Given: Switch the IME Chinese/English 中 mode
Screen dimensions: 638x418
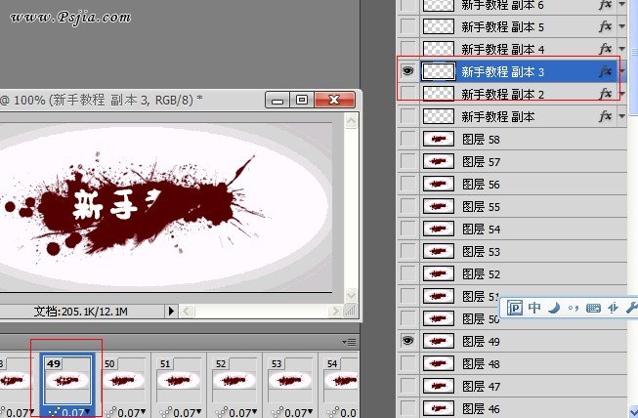Looking at the screenshot, I should tap(534, 308).
